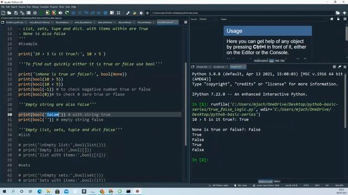Stop debugging blue square icon
The height and width of the screenshot is (195, 348).
point(105,13)
